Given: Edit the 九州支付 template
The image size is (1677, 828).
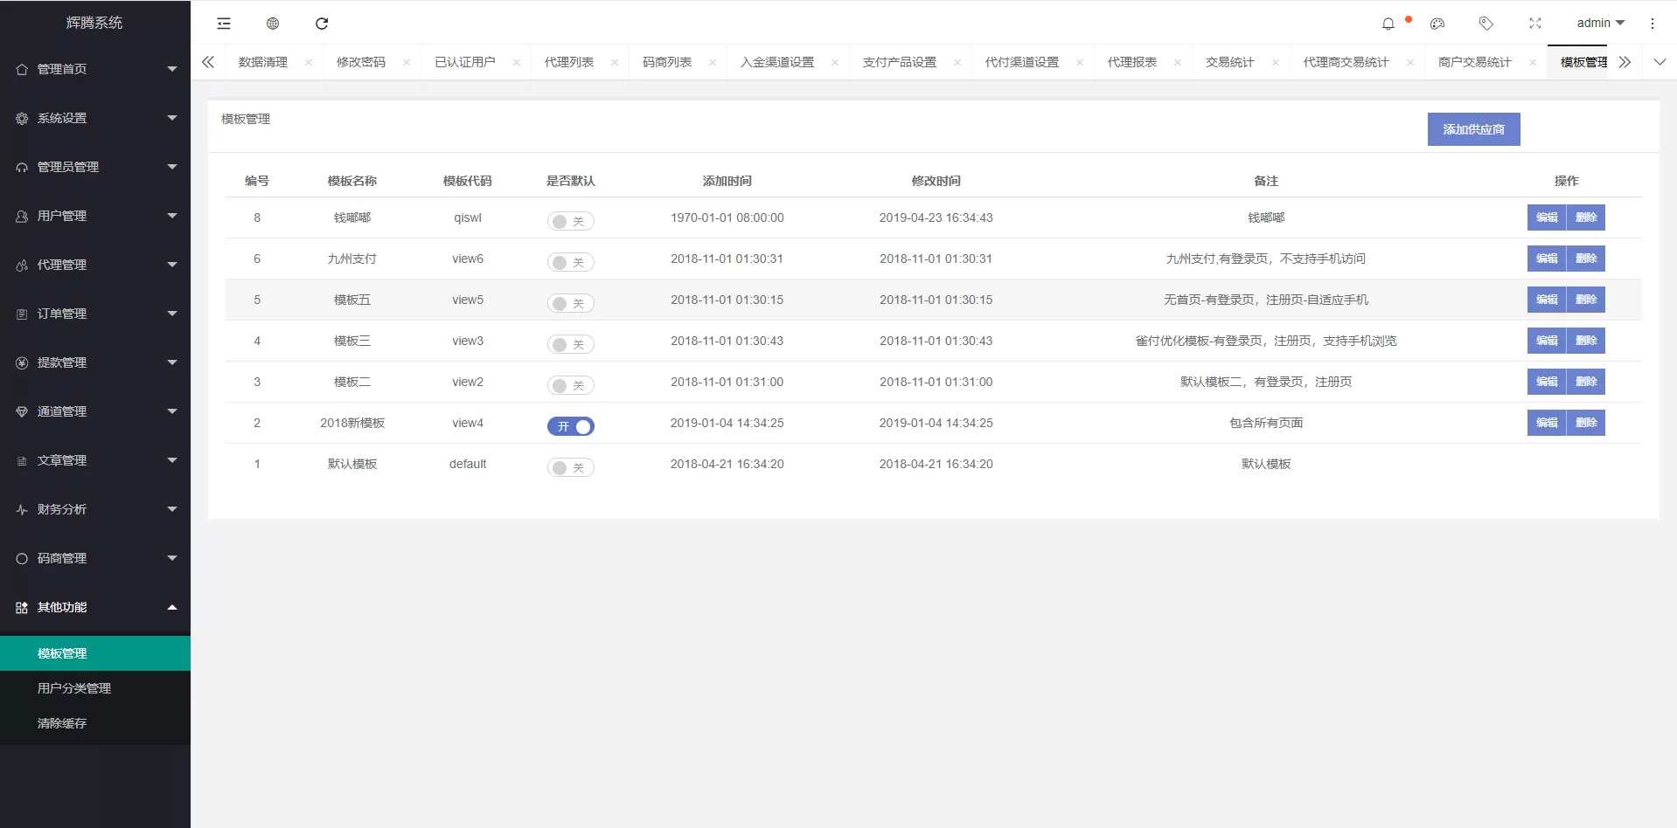Looking at the screenshot, I should (x=1545, y=259).
